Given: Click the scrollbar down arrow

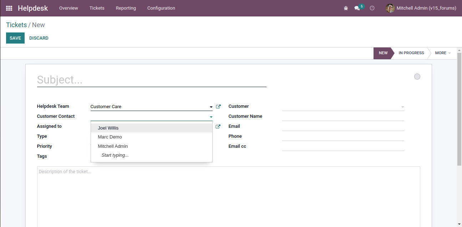Looking at the screenshot, I should click(x=459, y=224).
